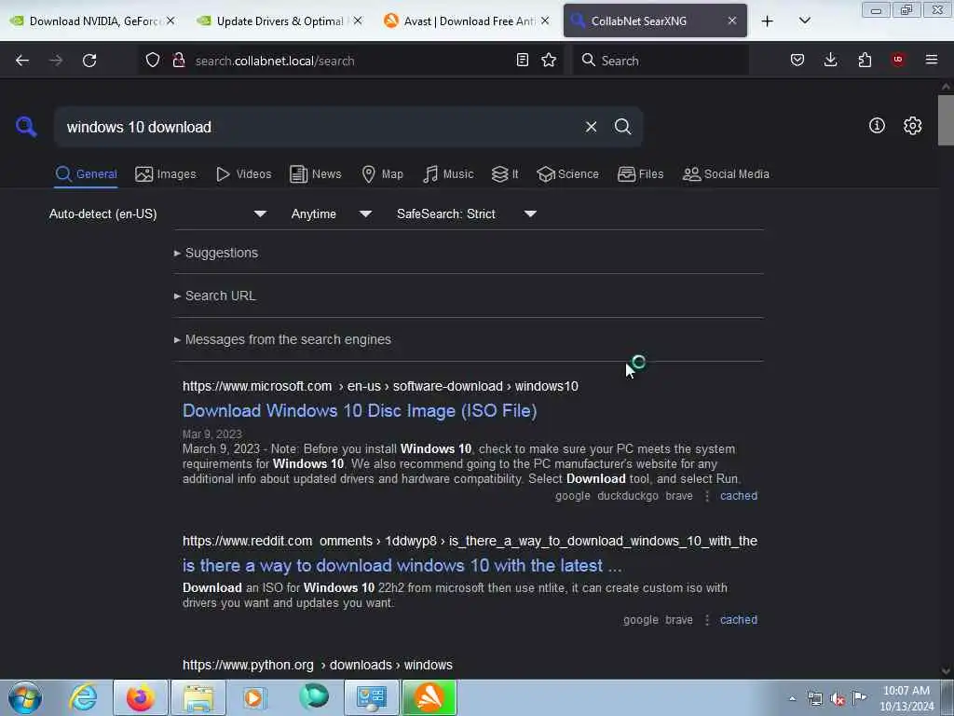
Task: Open the Pocket save icon
Action: (x=797, y=60)
